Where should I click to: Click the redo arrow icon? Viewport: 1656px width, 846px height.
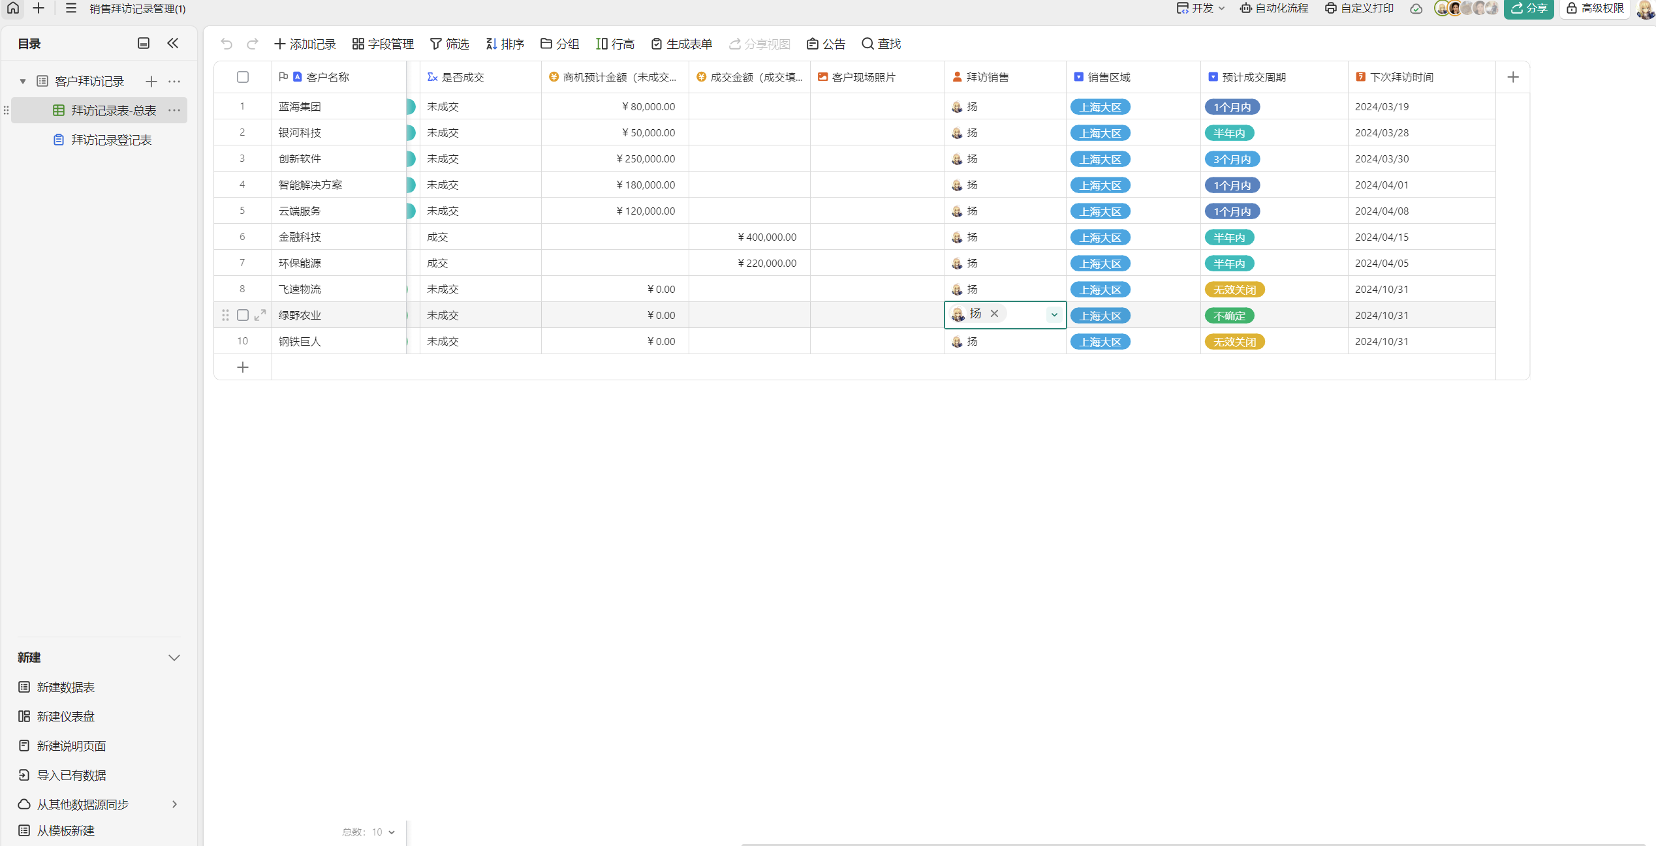(x=253, y=44)
